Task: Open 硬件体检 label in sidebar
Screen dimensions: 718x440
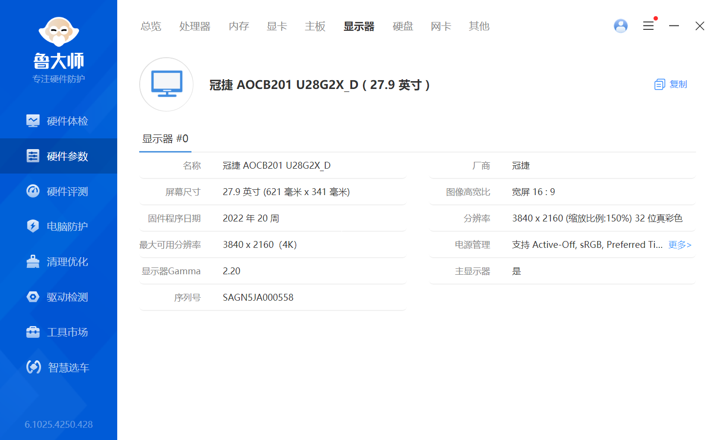Action: point(67,121)
